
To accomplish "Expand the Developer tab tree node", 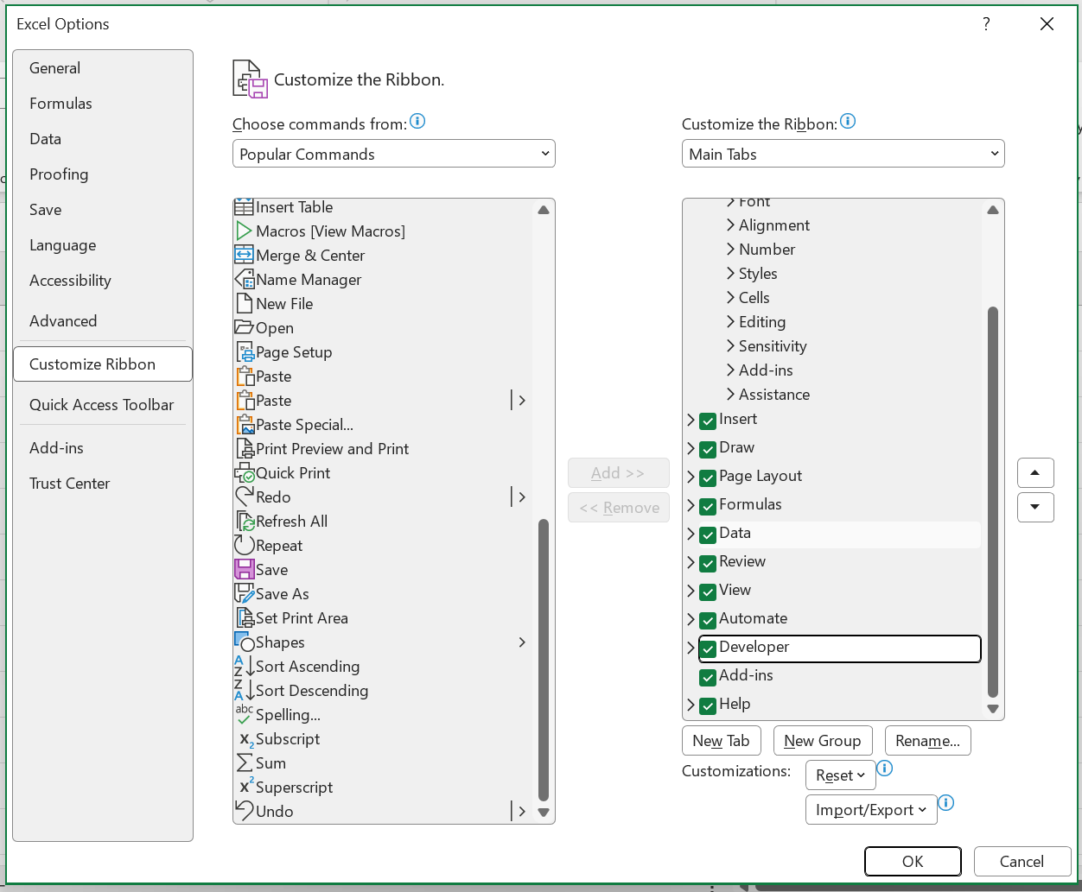I will [x=691, y=648].
